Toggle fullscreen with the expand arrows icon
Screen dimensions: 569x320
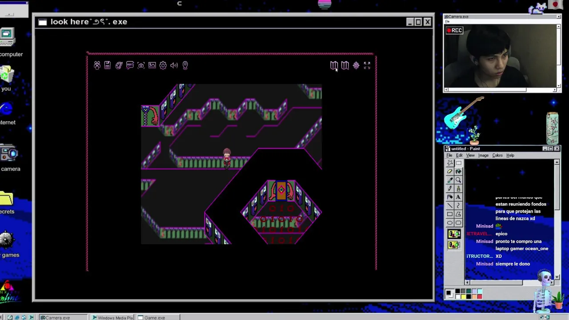click(367, 65)
